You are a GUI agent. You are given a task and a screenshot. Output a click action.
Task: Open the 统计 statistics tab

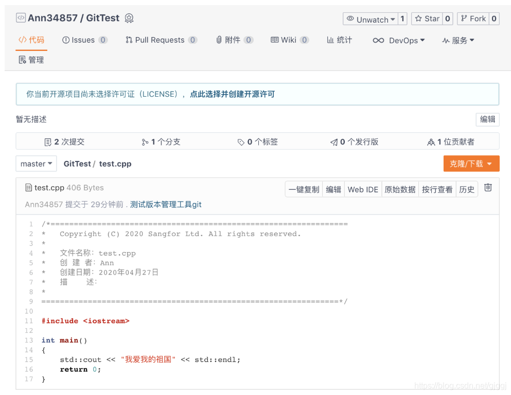340,40
